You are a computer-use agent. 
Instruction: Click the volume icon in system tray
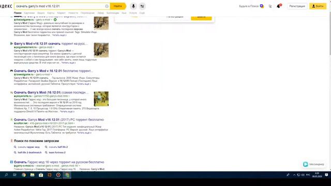pos(303,175)
